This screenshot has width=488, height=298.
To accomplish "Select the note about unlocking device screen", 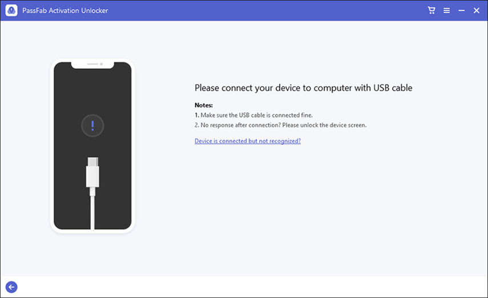I will [x=280, y=125].
